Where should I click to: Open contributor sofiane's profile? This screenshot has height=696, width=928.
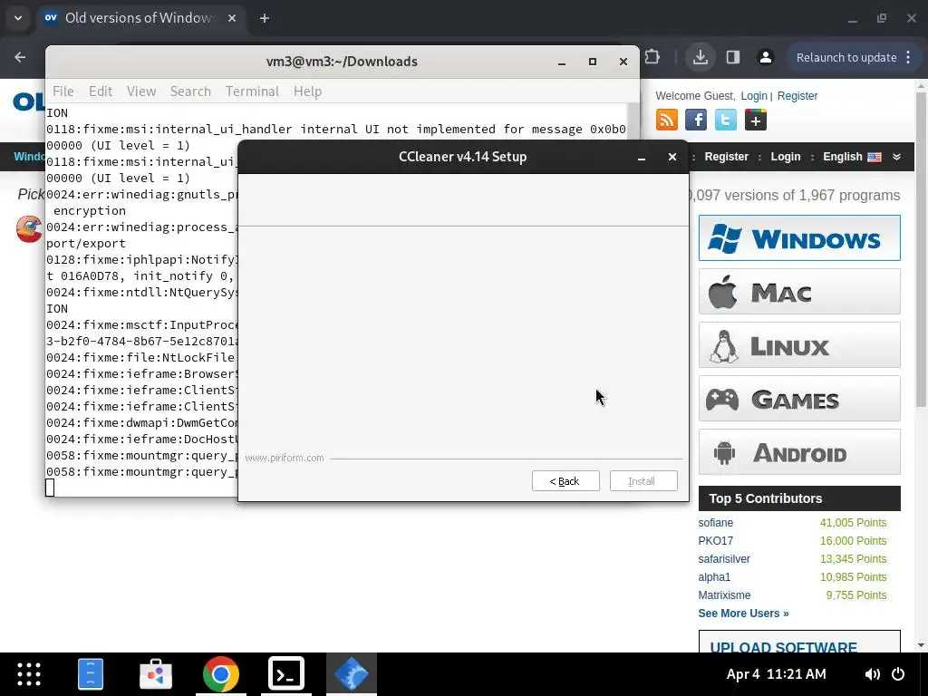coord(716,523)
